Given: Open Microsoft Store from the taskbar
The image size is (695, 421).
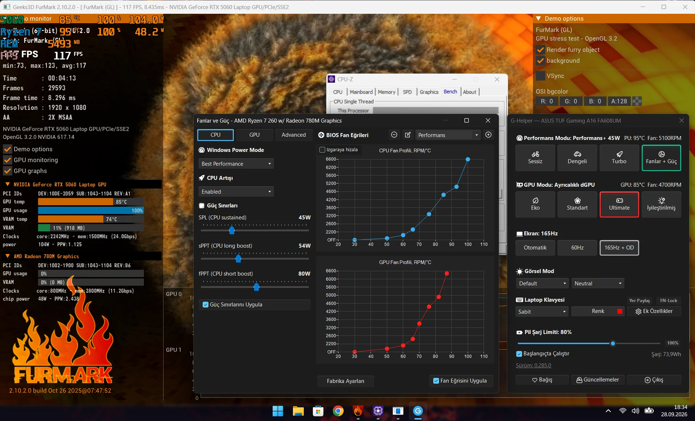Looking at the screenshot, I should click(x=318, y=411).
